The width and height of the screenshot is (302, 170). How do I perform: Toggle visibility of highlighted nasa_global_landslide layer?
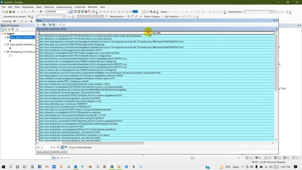(x=8, y=37)
